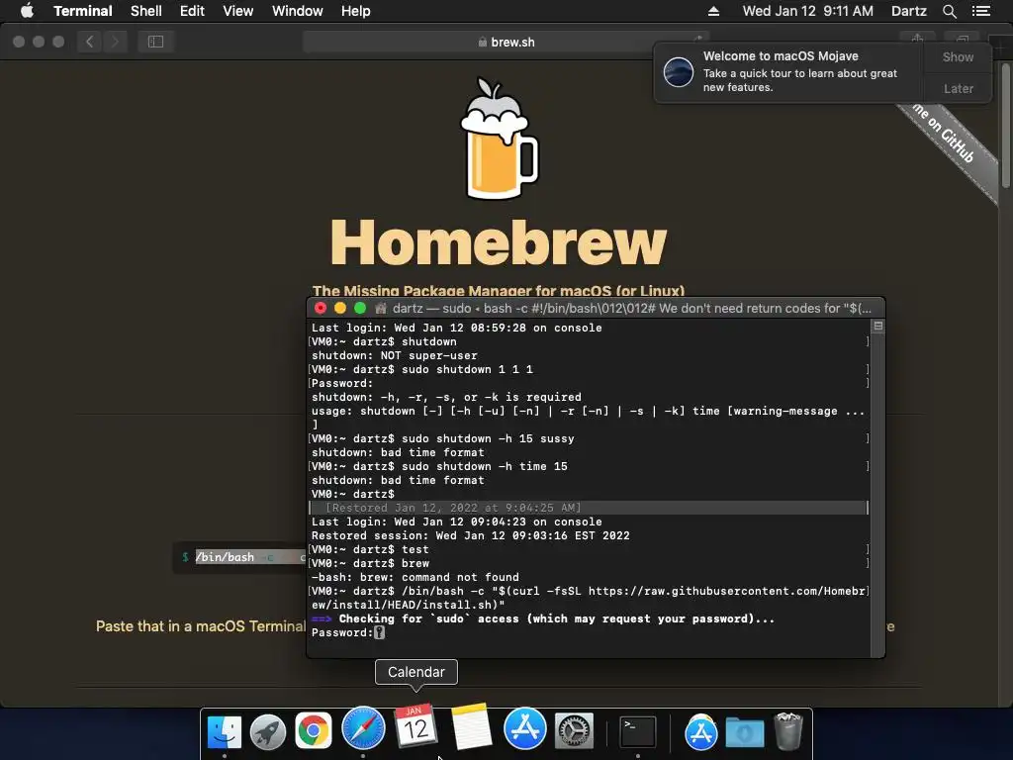Click the 'brew: command not found' line
The image size is (1013, 760).
pos(414,577)
